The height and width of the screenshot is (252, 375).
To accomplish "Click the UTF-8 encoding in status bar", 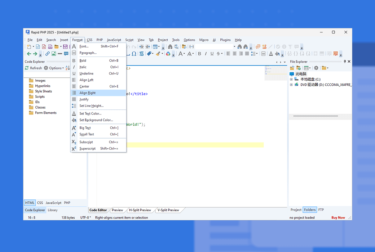I will pos(85,217).
